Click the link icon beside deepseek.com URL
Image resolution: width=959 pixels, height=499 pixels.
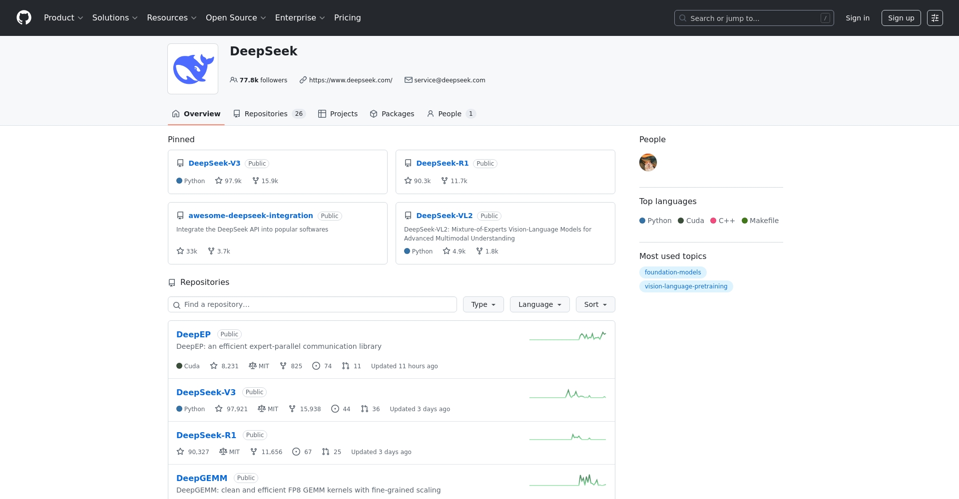click(x=303, y=80)
